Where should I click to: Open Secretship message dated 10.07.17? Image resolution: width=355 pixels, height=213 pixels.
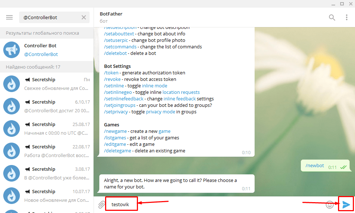(47, 196)
